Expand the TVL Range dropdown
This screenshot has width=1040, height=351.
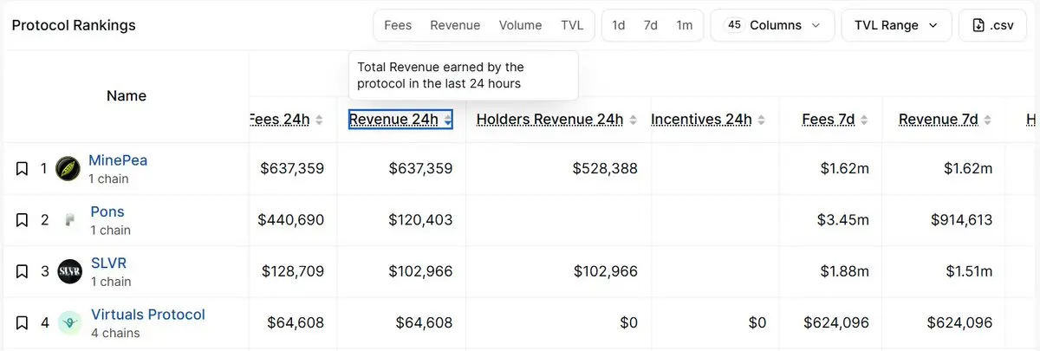coord(896,25)
